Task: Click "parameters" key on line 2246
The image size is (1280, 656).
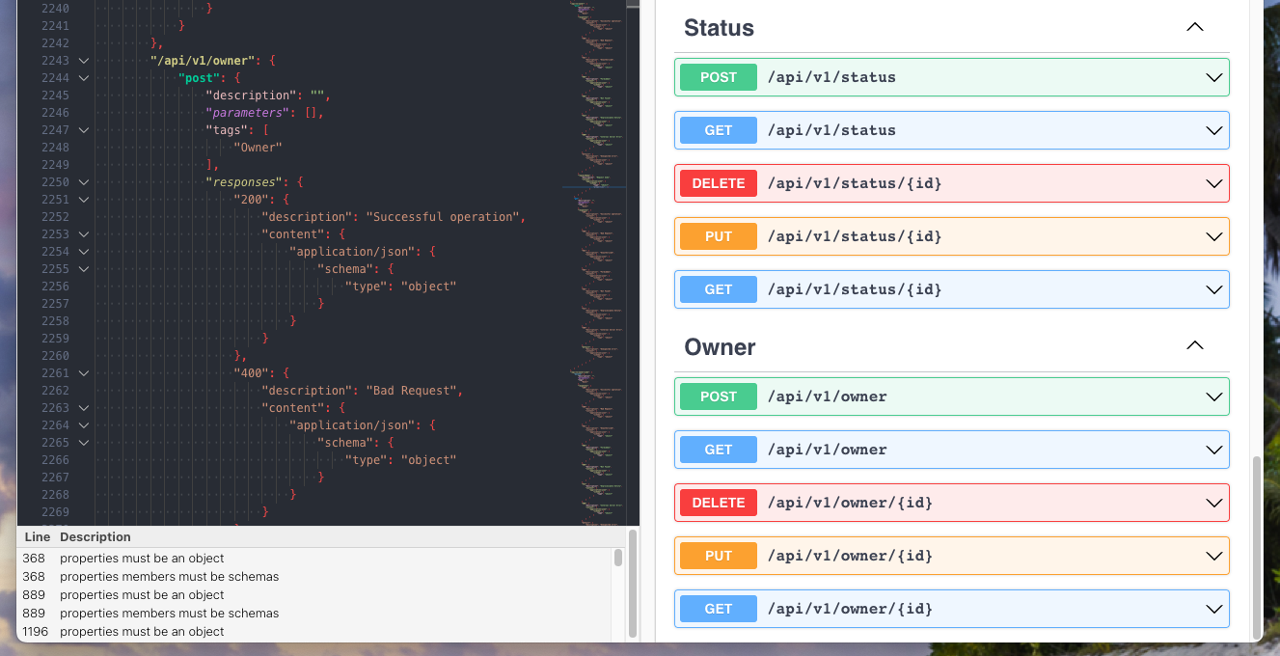Action: [x=248, y=113]
